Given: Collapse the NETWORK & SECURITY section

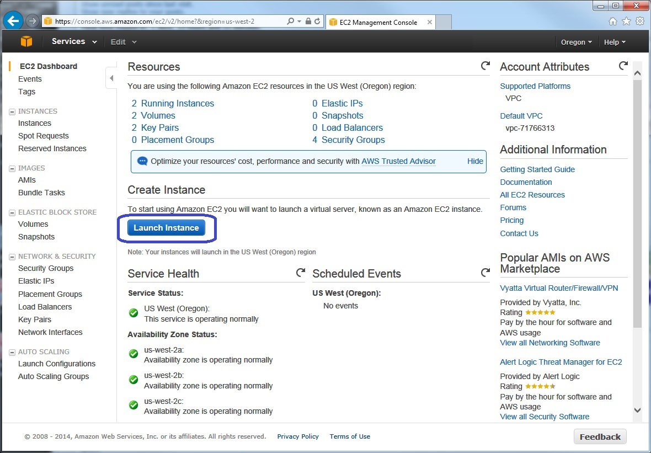Looking at the screenshot, I should pos(12,257).
